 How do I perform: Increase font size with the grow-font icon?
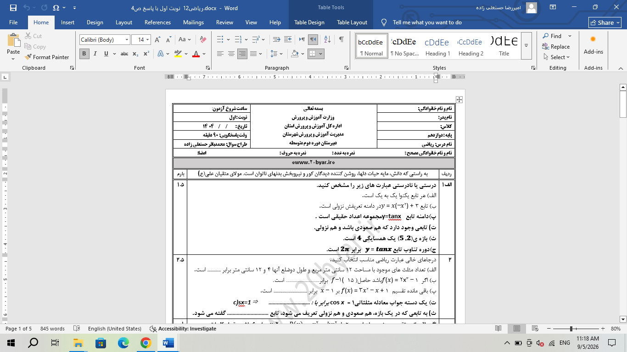coord(157,40)
